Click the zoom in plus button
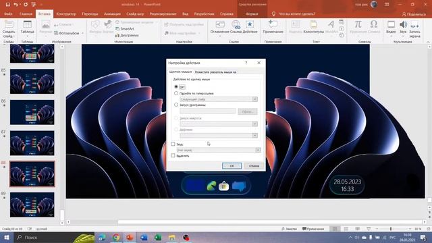The image size is (432, 243). pos(410,229)
